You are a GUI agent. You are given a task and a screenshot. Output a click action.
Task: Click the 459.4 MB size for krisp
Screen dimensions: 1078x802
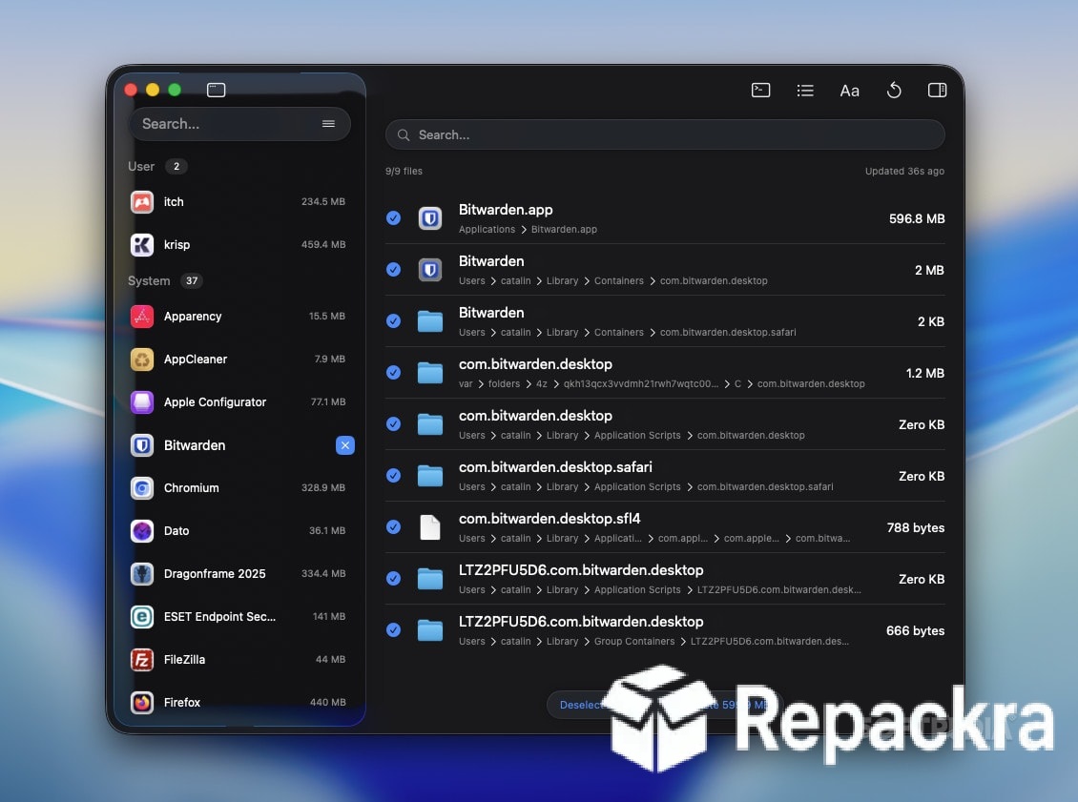point(323,245)
